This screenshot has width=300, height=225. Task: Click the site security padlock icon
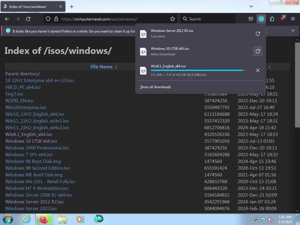(56, 19)
